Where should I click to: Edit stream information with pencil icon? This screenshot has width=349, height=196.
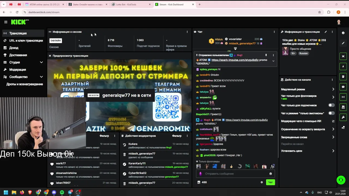coord(326,32)
